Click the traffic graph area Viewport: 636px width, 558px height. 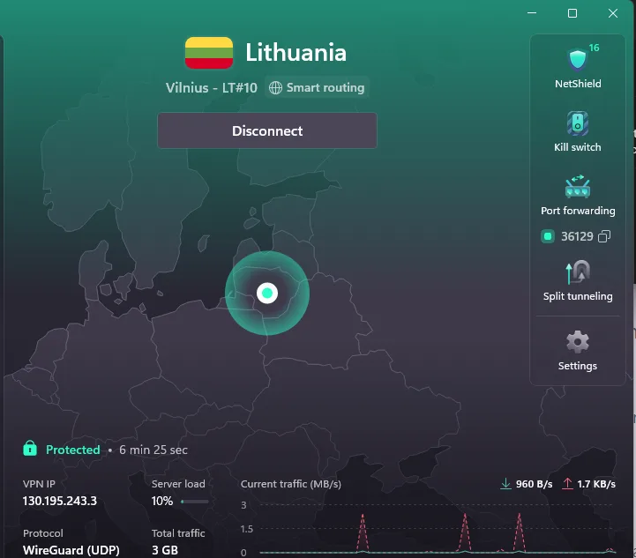pos(438,528)
